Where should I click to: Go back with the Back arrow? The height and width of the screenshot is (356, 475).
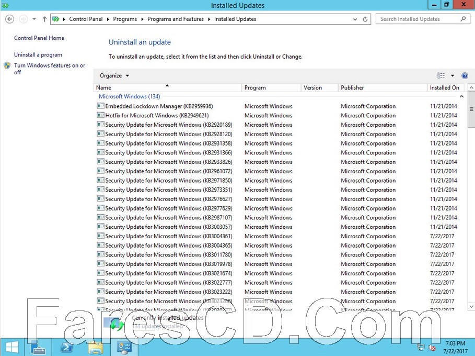[10, 19]
